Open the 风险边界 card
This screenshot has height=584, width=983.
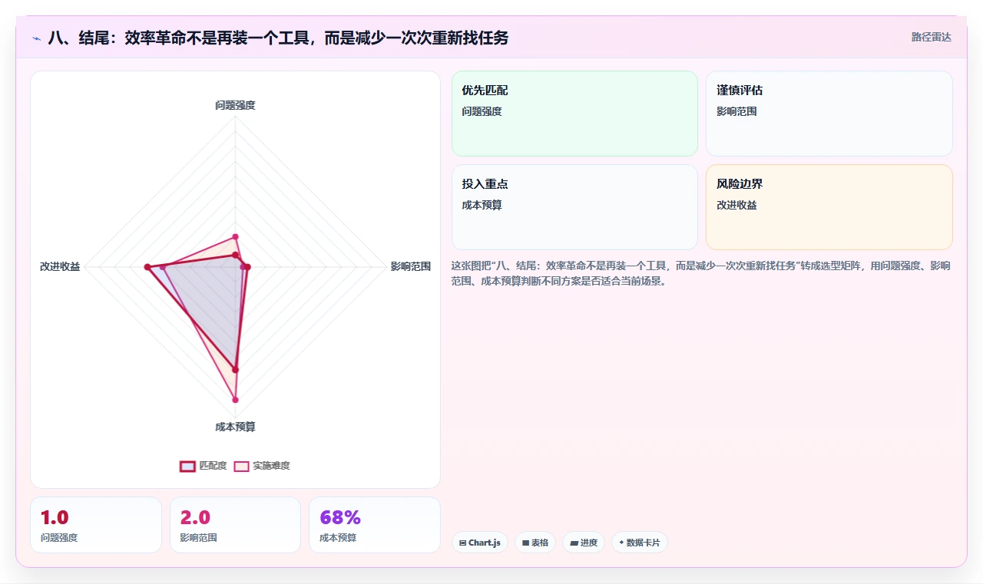[x=829, y=207]
